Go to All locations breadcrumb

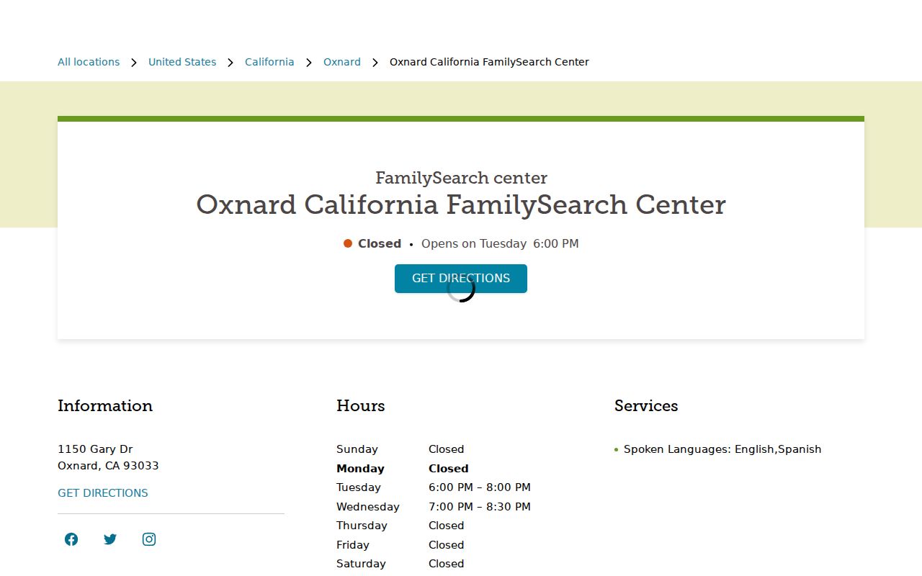point(89,62)
